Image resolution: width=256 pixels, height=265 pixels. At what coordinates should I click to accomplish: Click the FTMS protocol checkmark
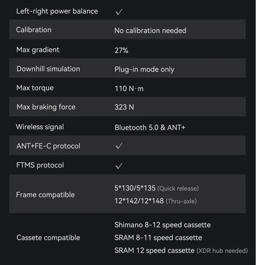click(119, 166)
